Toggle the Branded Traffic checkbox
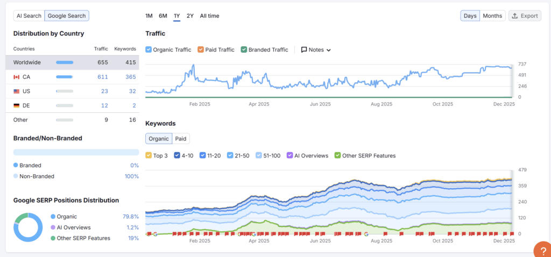Viewport: 551px width, 257px height. click(x=244, y=49)
